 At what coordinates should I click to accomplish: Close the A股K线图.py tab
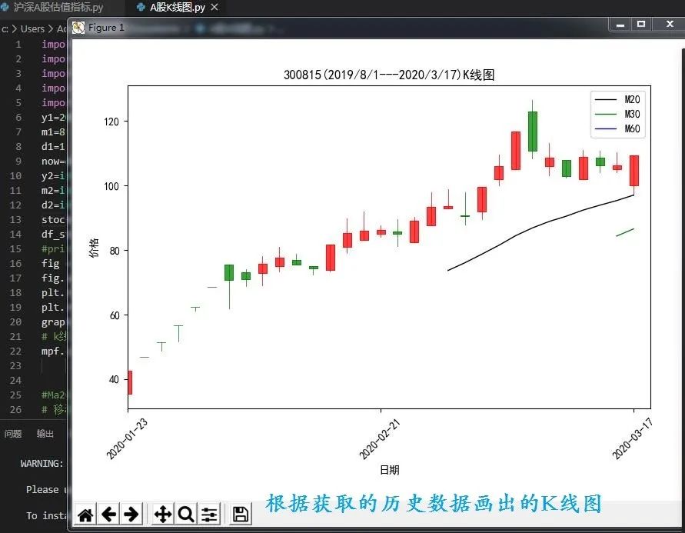pyautogui.click(x=214, y=8)
